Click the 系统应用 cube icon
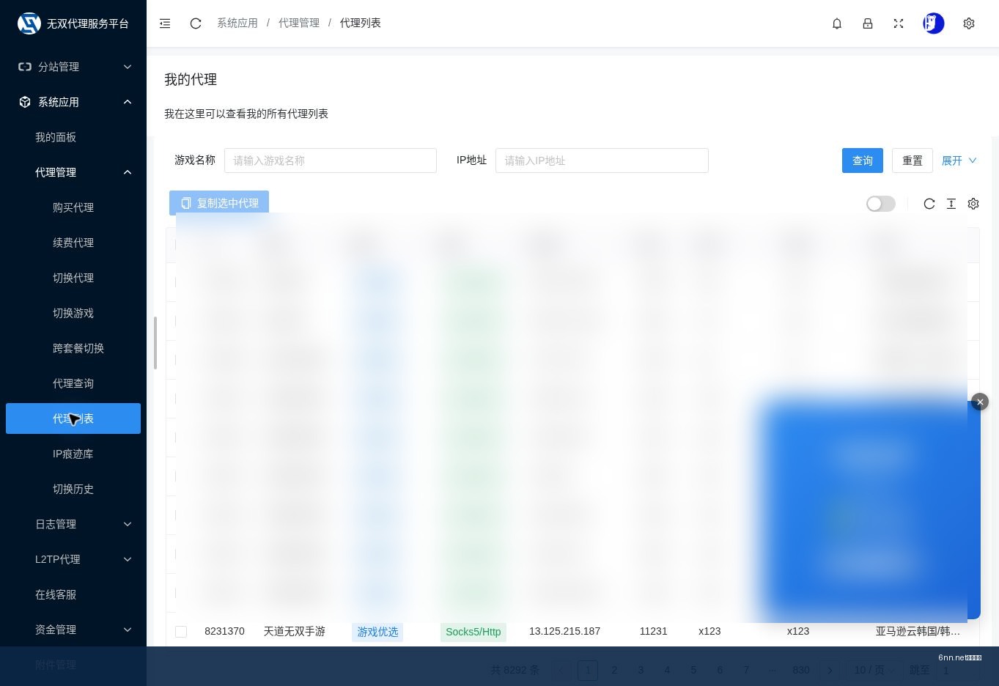Image resolution: width=999 pixels, height=686 pixels. tap(25, 102)
